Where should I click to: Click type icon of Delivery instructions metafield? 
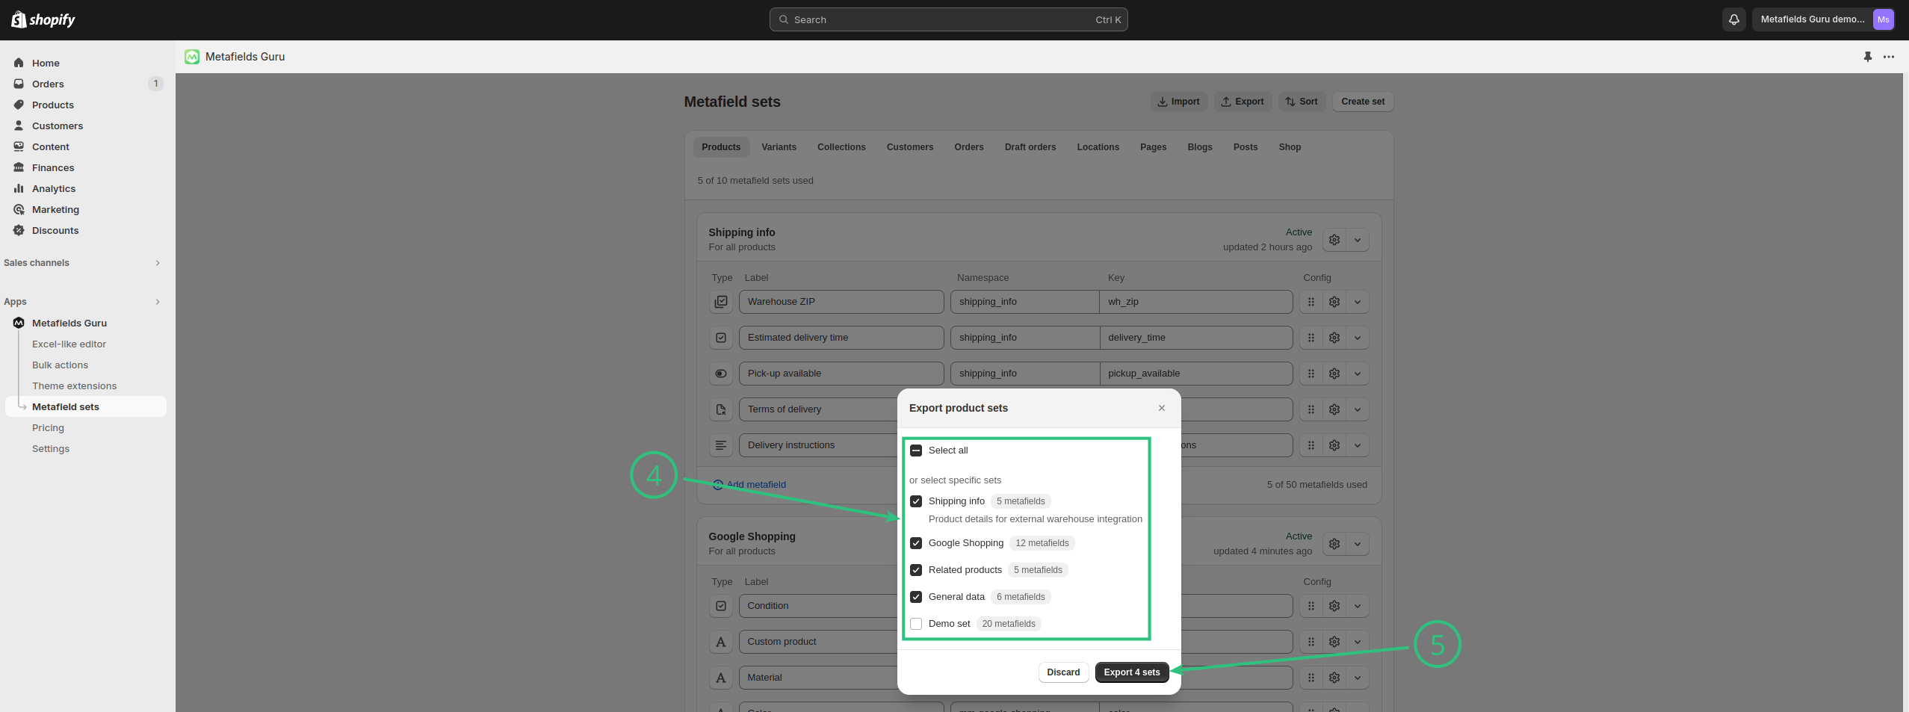pyautogui.click(x=720, y=445)
